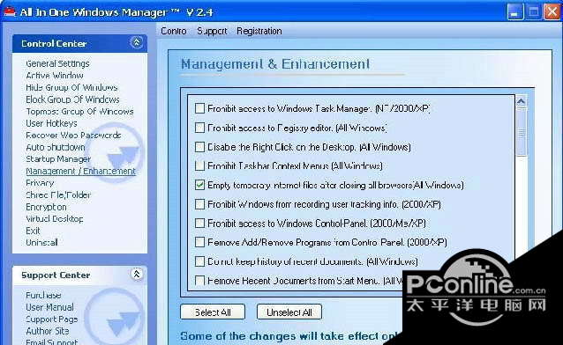The width and height of the screenshot is (563, 345).
Task: Click the options list scrollbar thumb
Action: tap(522, 132)
